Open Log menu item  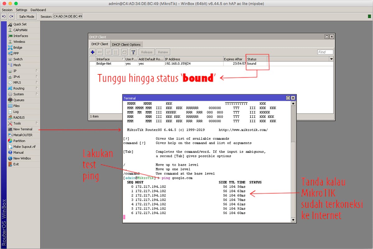click(x=24, y=112)
